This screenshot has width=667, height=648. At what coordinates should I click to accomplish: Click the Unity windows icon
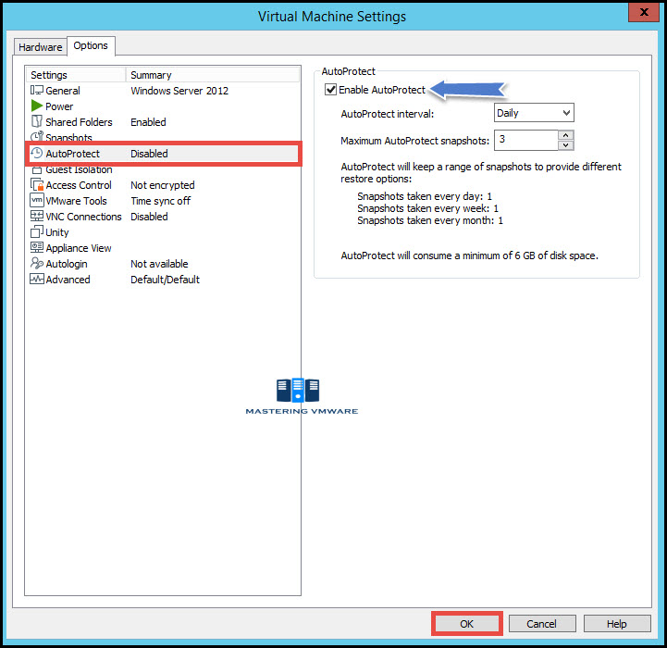coord(37,231)
